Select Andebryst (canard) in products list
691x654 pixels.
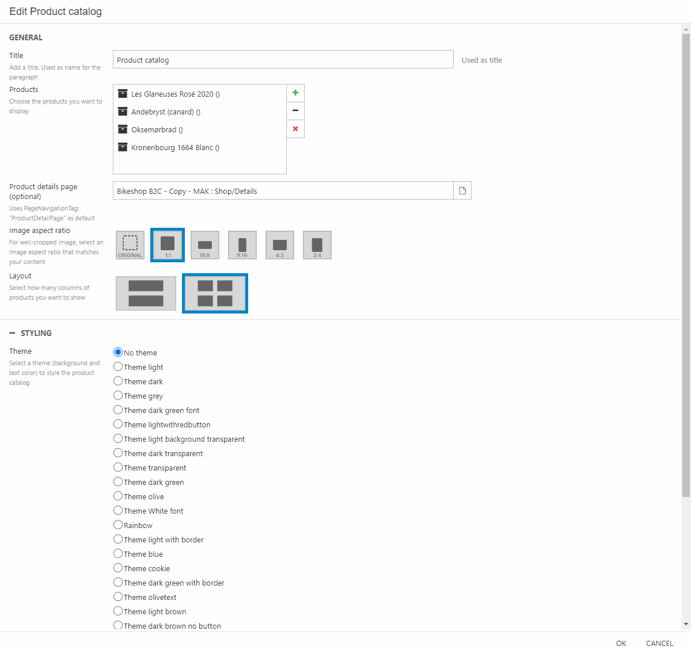click(166, 112)
